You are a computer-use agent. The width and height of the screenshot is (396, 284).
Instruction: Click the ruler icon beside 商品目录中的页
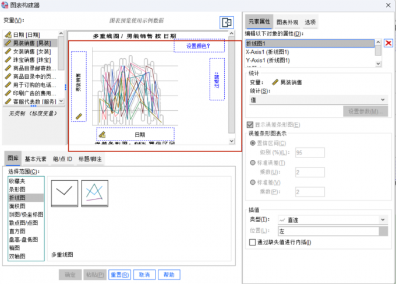[8, 76]
